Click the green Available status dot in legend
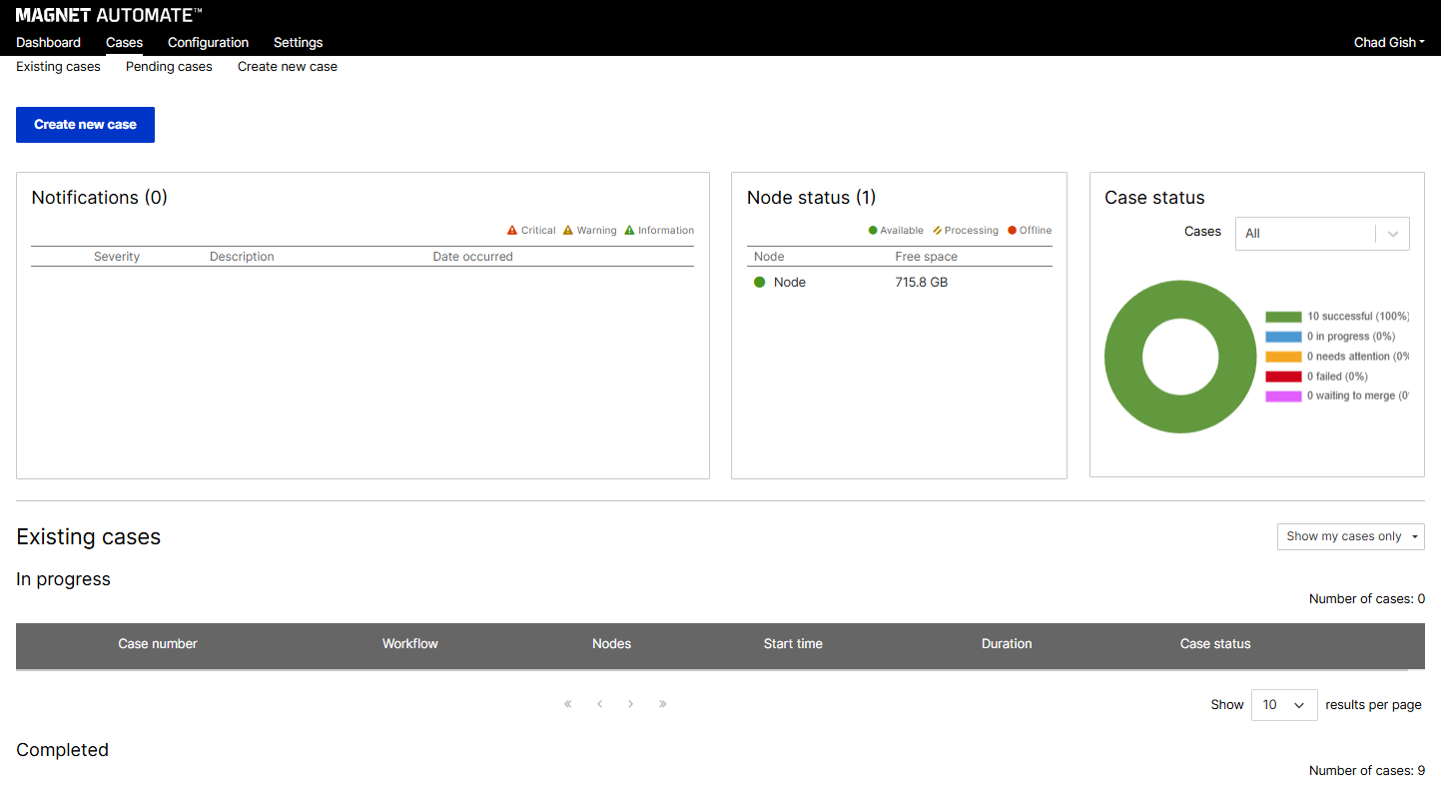This screenshot has height=789, width=1441. [873, 231]
